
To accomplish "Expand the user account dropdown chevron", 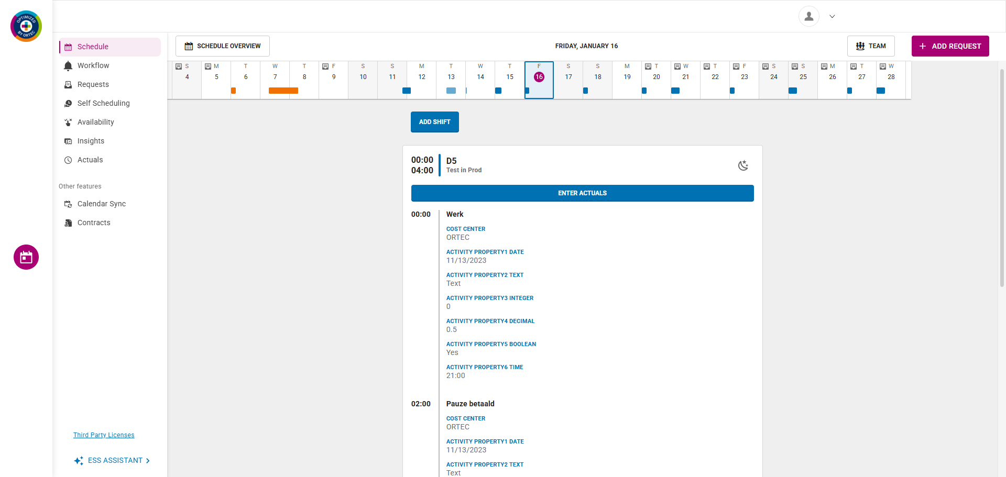I will (832, 16).
